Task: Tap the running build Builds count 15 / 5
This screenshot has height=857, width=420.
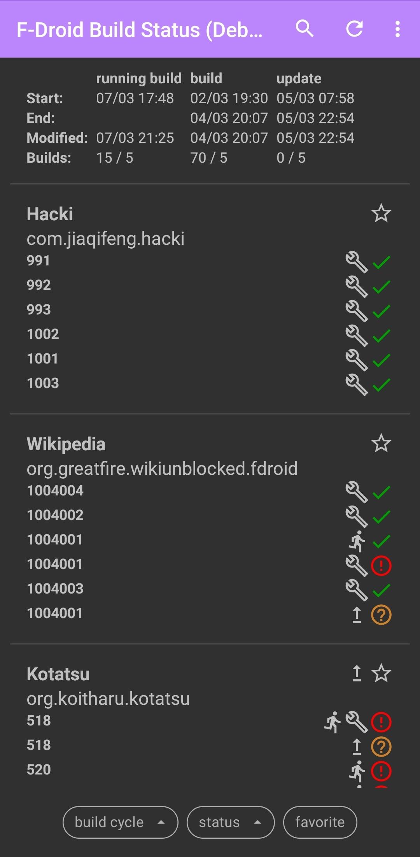Action: (115, 158)
